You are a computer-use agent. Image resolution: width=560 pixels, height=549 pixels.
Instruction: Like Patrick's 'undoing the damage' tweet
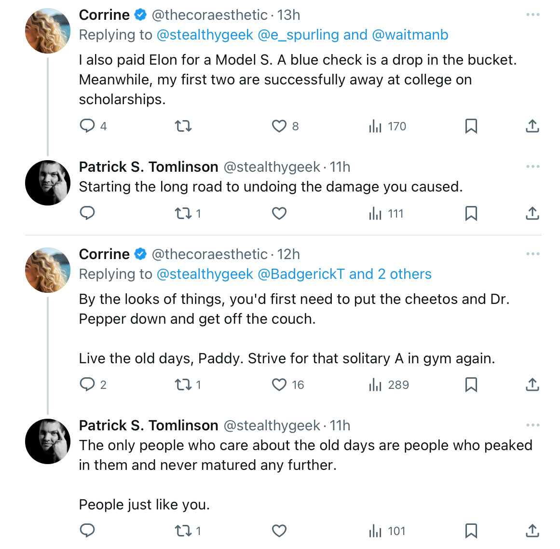pos(279,214)
